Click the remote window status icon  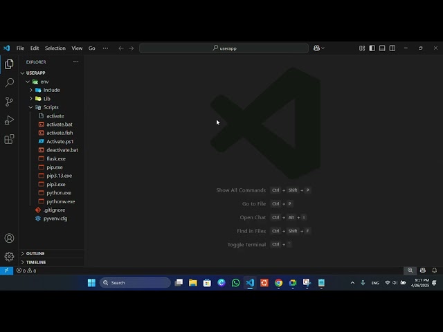click(6, 270)
